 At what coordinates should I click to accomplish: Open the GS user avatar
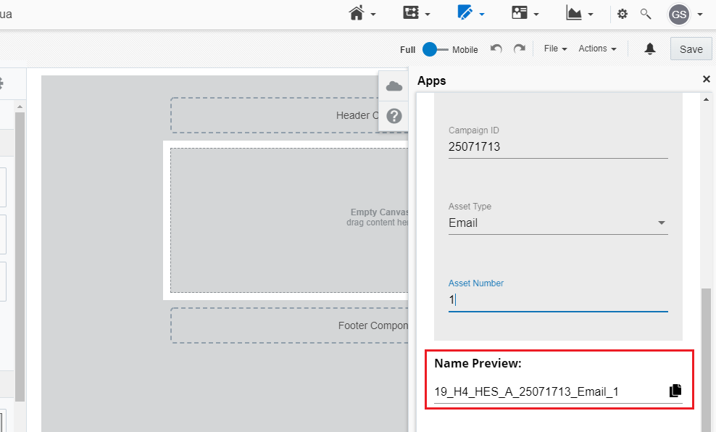pyautogui.click(x=679, y=14)
